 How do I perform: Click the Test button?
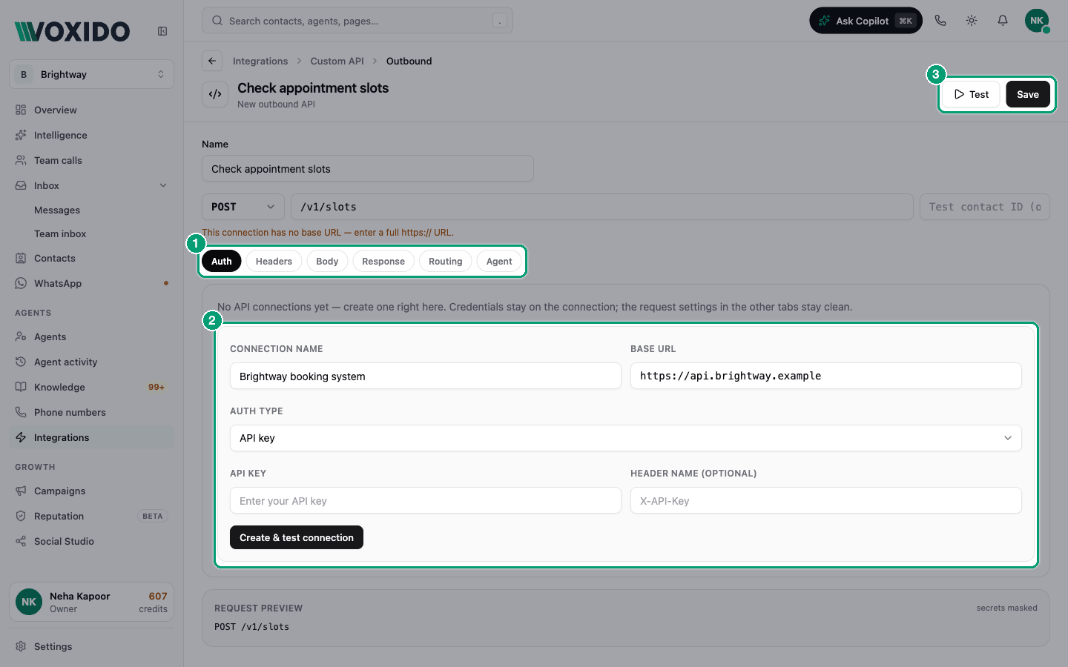click(x=971, y=94)
